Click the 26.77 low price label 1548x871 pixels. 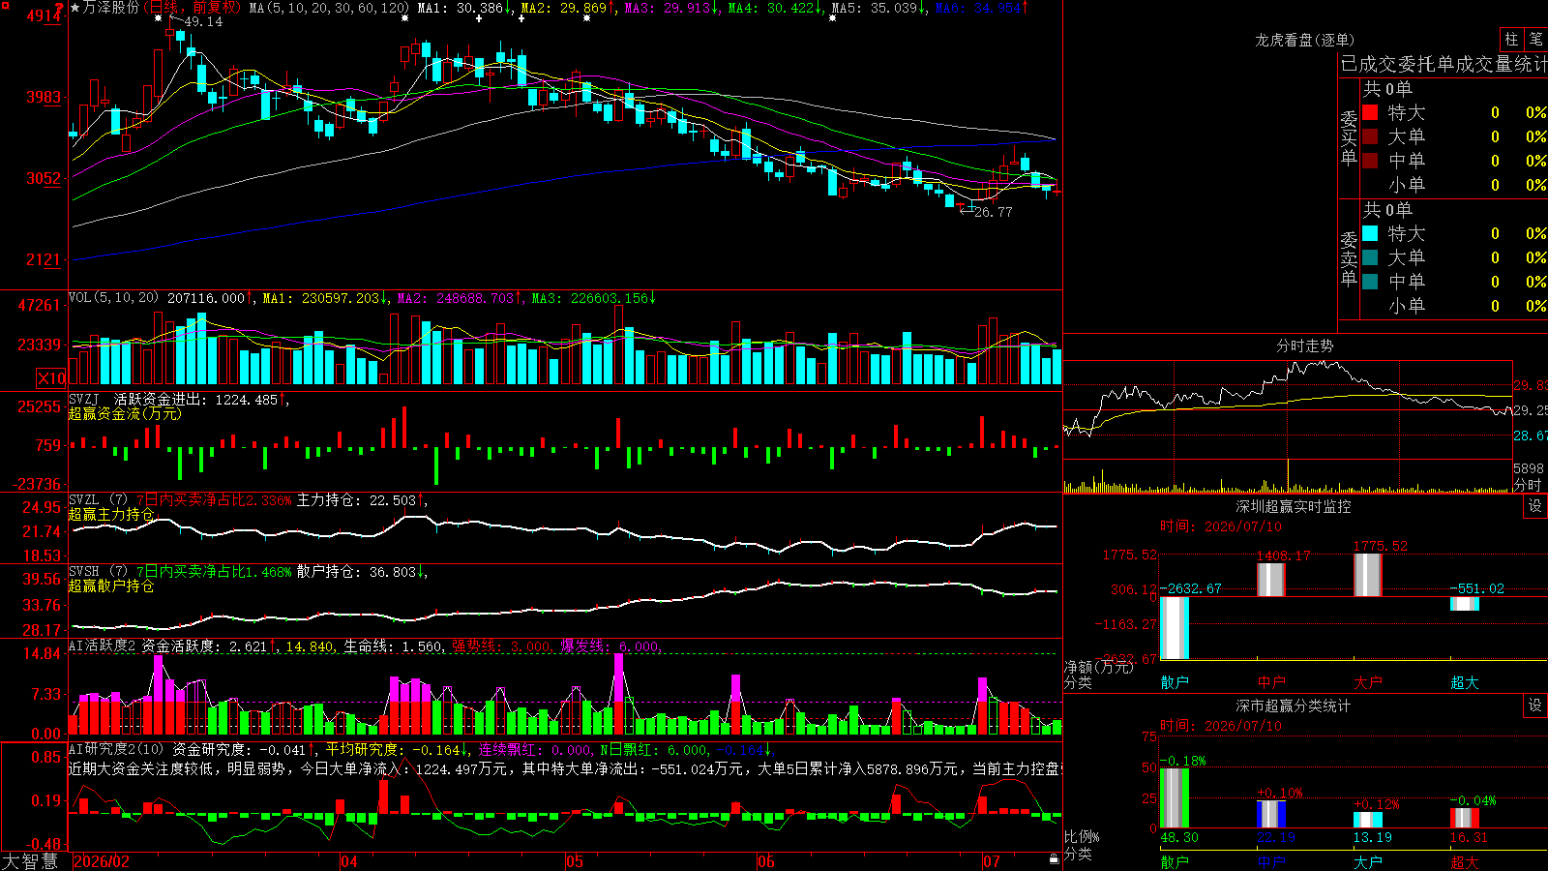pos(993,212)
